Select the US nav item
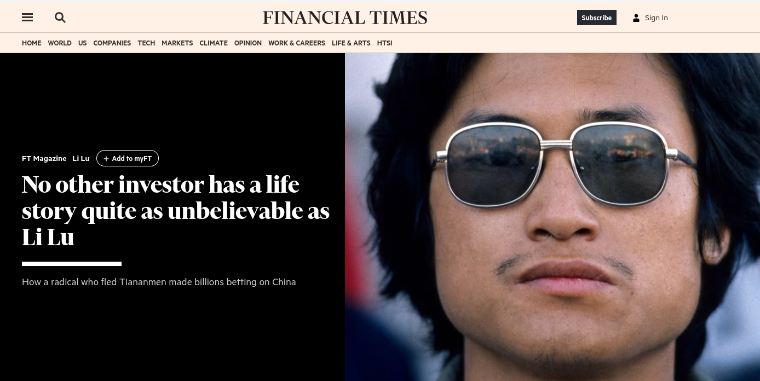Image resolution: width=760 pixels, height=381 pixels. 83,43
